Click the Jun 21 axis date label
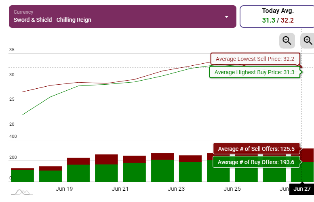The height and width of the screenshot is (202, 314). click(120, 189)
